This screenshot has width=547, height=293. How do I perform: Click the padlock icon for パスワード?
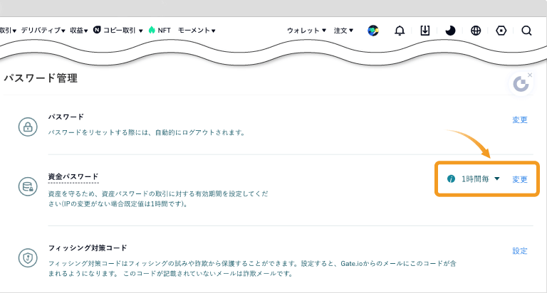[28, 127]
